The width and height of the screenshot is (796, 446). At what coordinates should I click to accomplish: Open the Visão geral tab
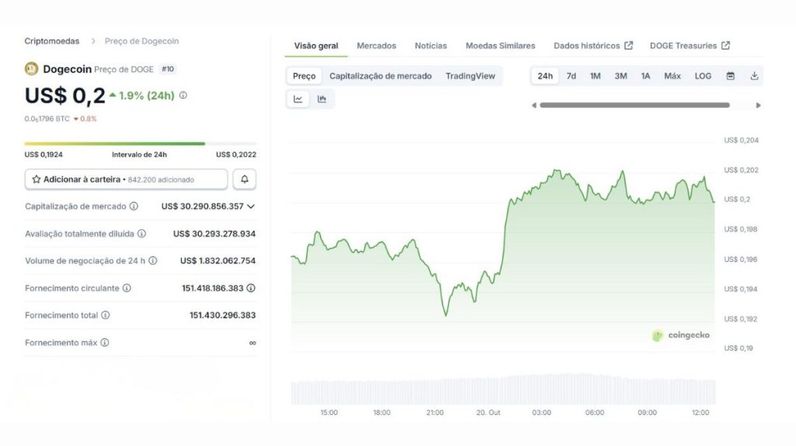(x=316, y=46)
